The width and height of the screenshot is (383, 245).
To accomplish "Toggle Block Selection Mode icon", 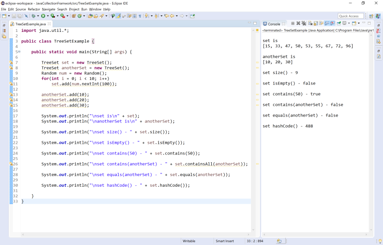I will [134, 16].
